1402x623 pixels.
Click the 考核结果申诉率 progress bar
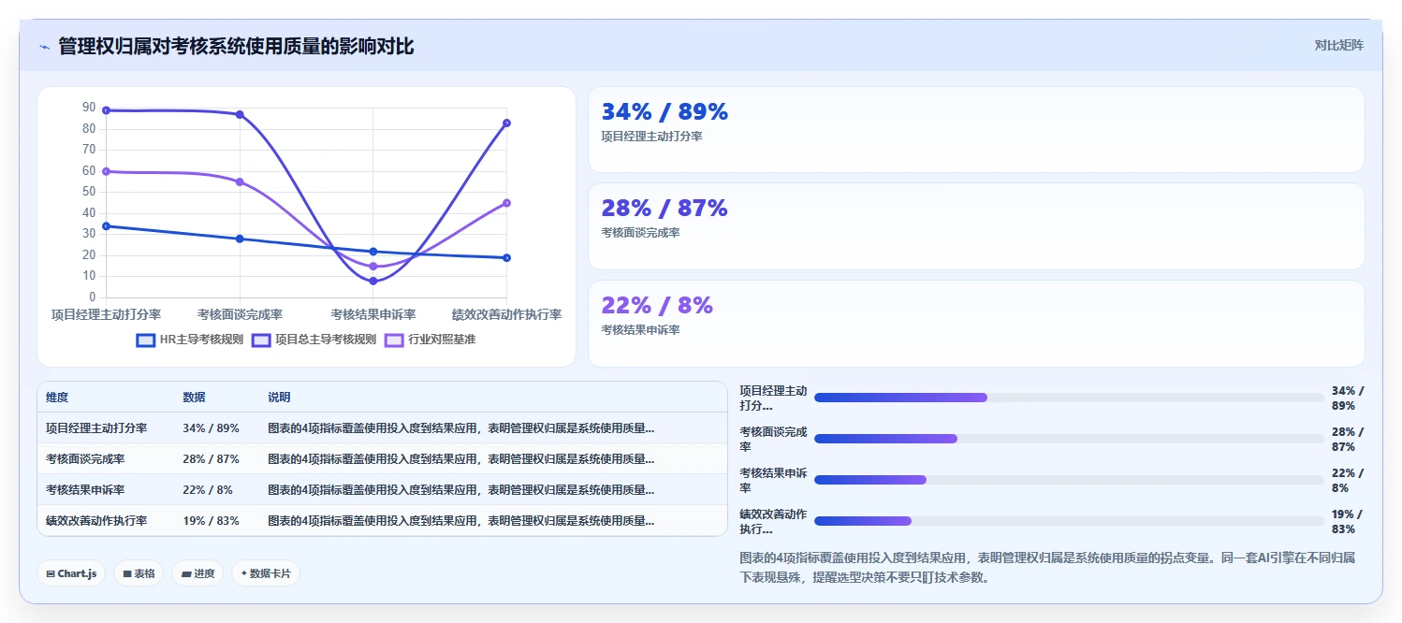[x=1069, y=480]
